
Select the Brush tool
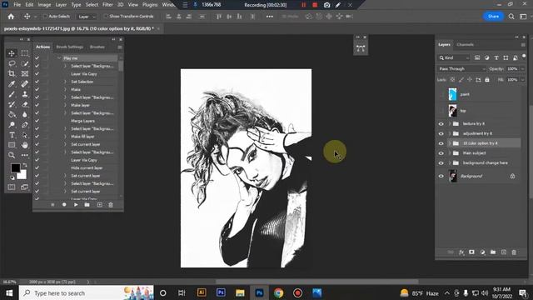click(x=12, y=94)
